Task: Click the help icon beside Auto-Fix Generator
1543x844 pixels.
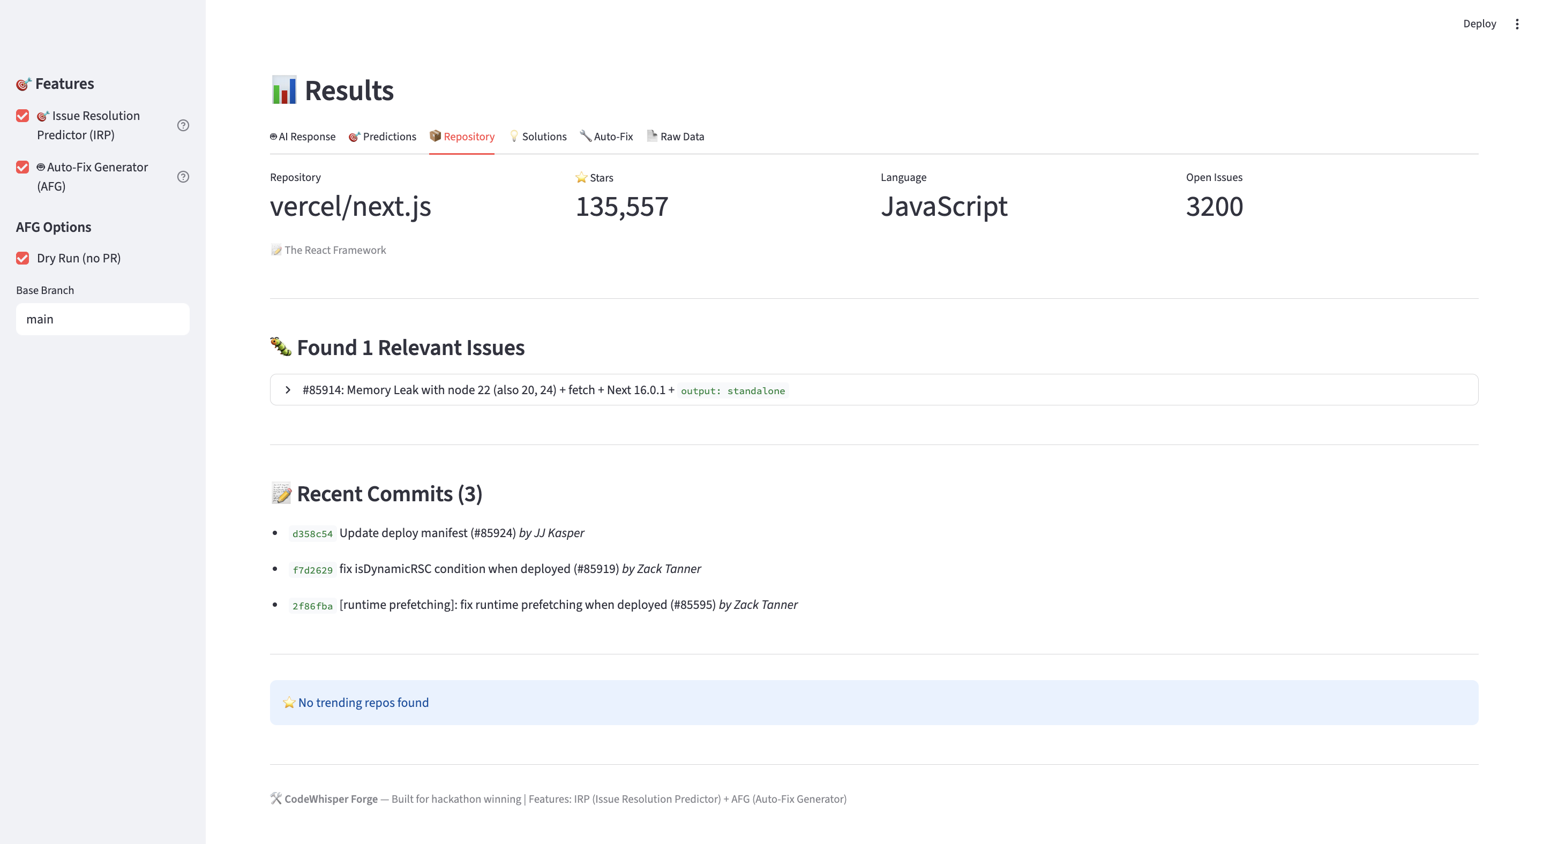Action: pos(183,177)
